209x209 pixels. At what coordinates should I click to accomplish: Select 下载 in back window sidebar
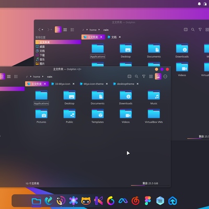pyautogui.click(x=58, y=55)
